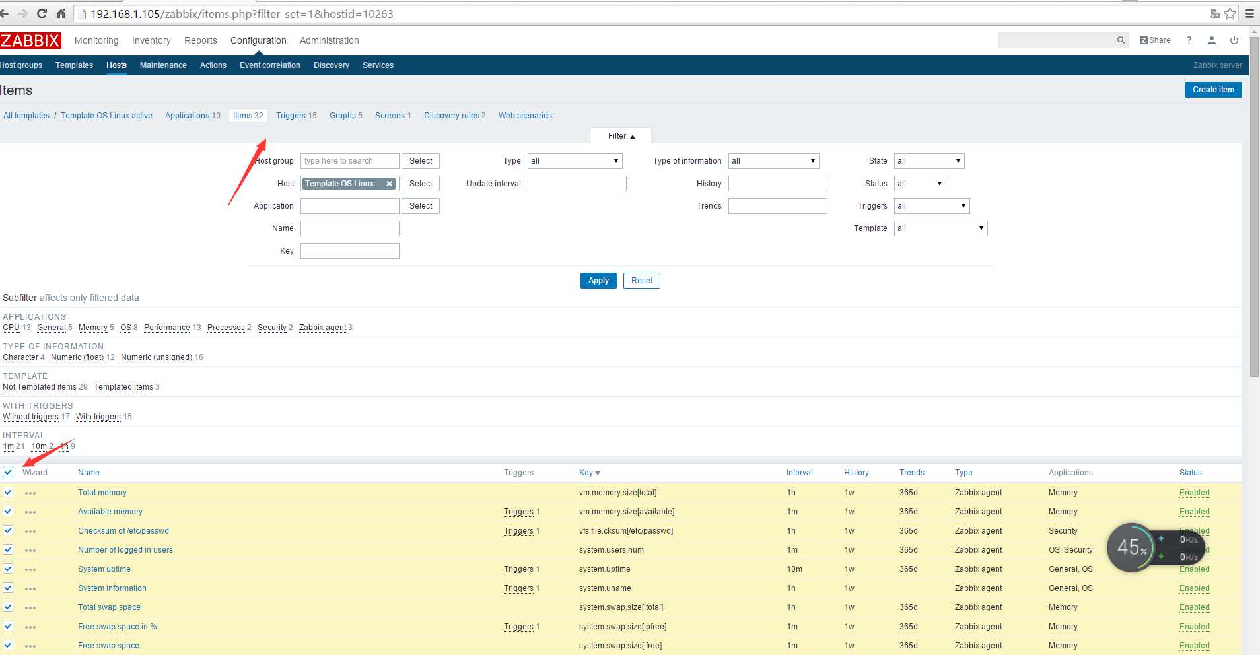The width and height of the screenshot is (1260, 655).
Task: Open the Inventory menu
Action: point(151,40)
